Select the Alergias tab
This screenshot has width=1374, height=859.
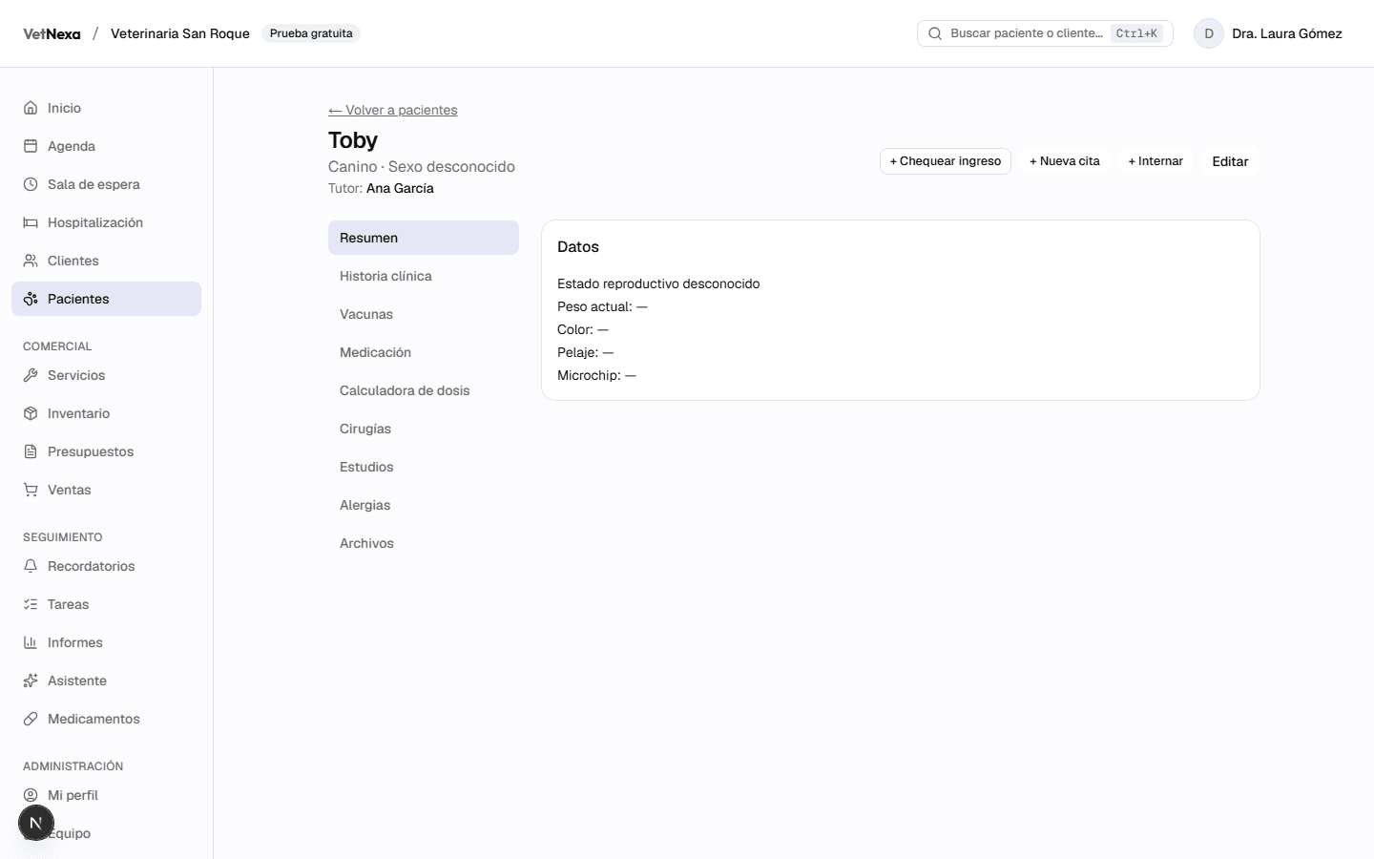click(x=424, y=505)
